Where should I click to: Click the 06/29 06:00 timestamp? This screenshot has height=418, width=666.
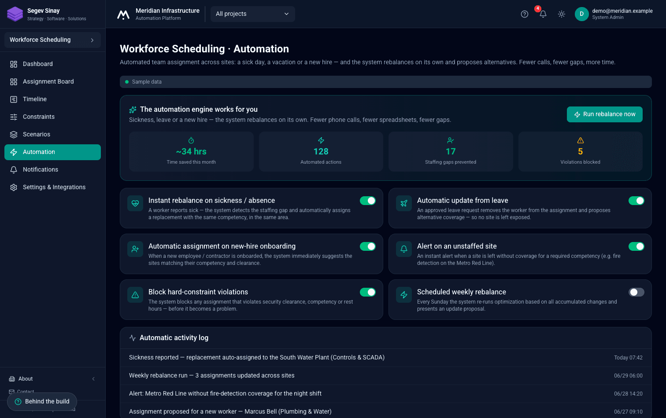click(x=628, y=376)
